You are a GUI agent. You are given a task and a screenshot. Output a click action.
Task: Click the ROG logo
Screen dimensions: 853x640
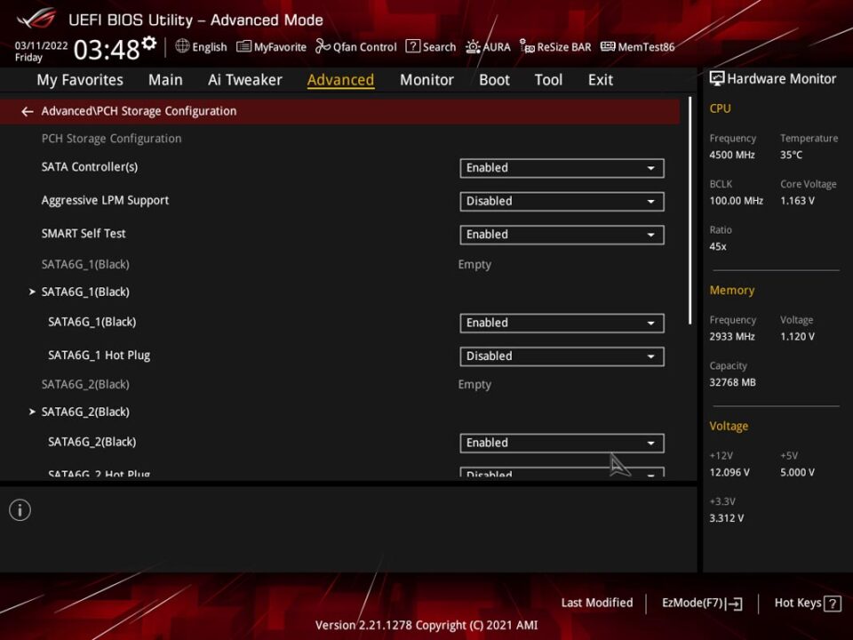pos(36,19)
